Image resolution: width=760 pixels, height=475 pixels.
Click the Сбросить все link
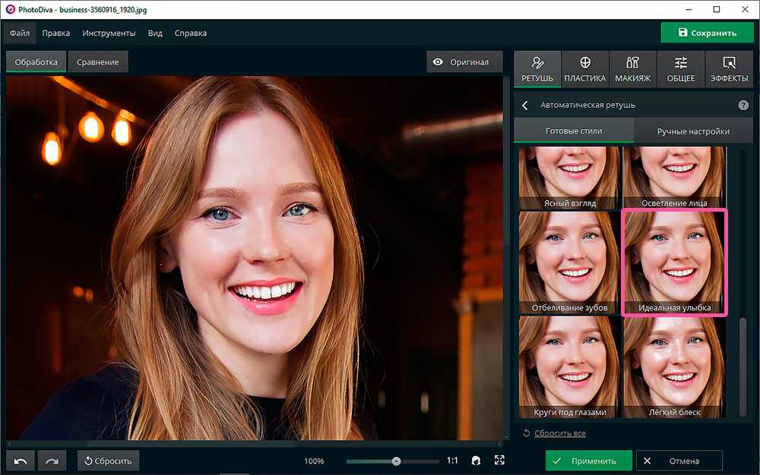[x=559, y=433]
